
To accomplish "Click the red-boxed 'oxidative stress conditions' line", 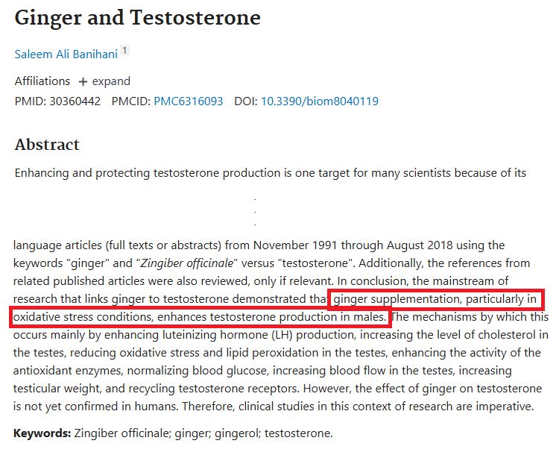I will (200, 317).
